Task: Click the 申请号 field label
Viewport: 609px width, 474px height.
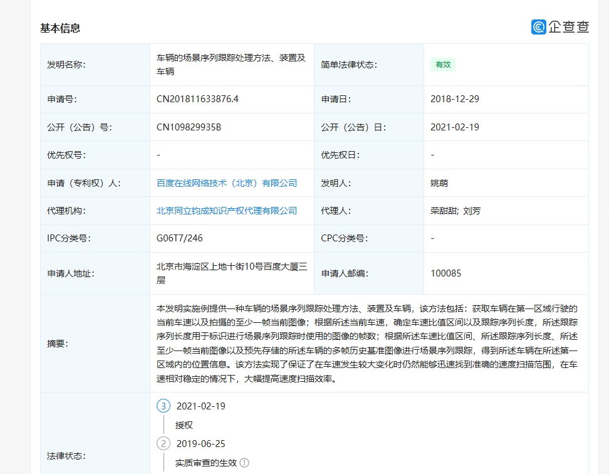Action: [62, 99]
